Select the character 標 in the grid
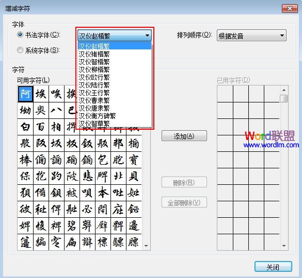Viewport: 302px width, 278px height. (x=103, y=242)
